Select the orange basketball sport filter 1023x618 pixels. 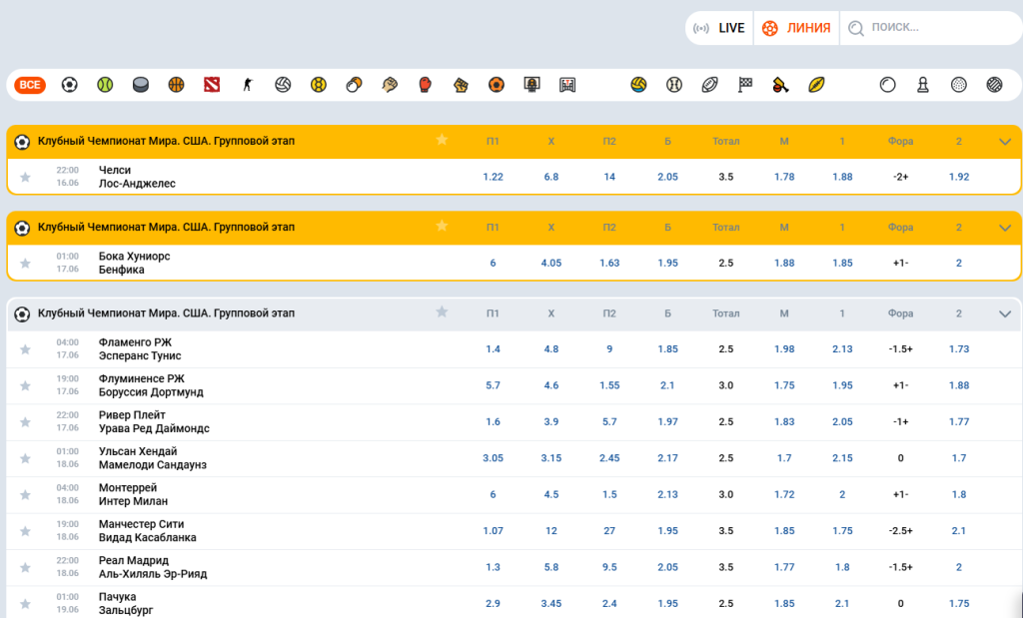coord(176,85)
